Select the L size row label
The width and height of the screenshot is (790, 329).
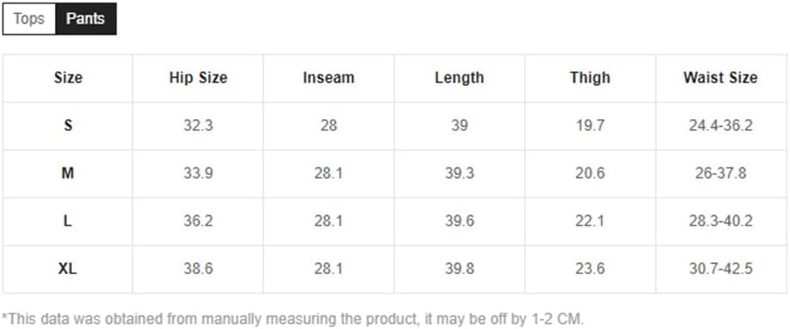click(x=68, y=221)
